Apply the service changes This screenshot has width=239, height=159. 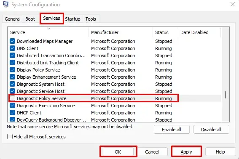(186, 152)
